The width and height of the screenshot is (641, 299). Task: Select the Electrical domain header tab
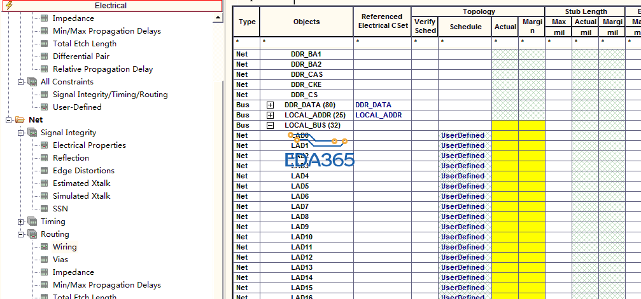tap(111, 6)
